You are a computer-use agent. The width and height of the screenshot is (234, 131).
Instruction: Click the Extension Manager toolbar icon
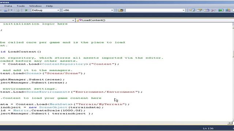[228, 10]
